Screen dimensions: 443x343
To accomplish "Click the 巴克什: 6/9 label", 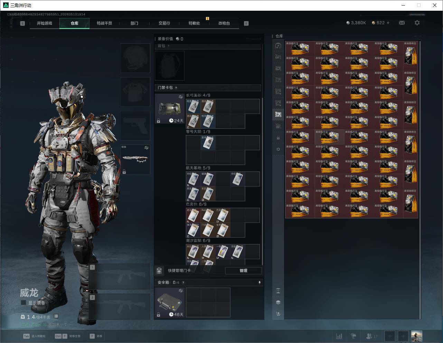I will [196, 204].
